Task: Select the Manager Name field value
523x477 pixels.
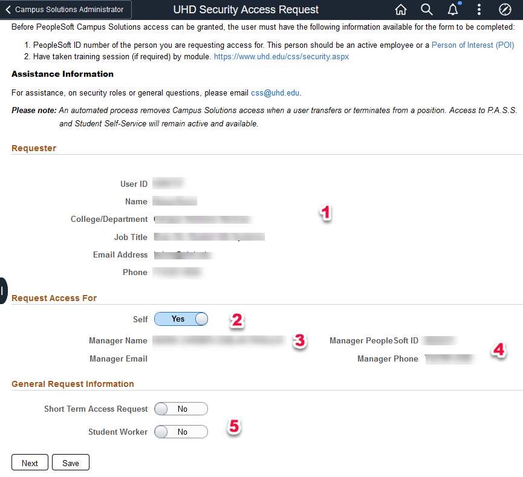Action: (x=219, y=340)
